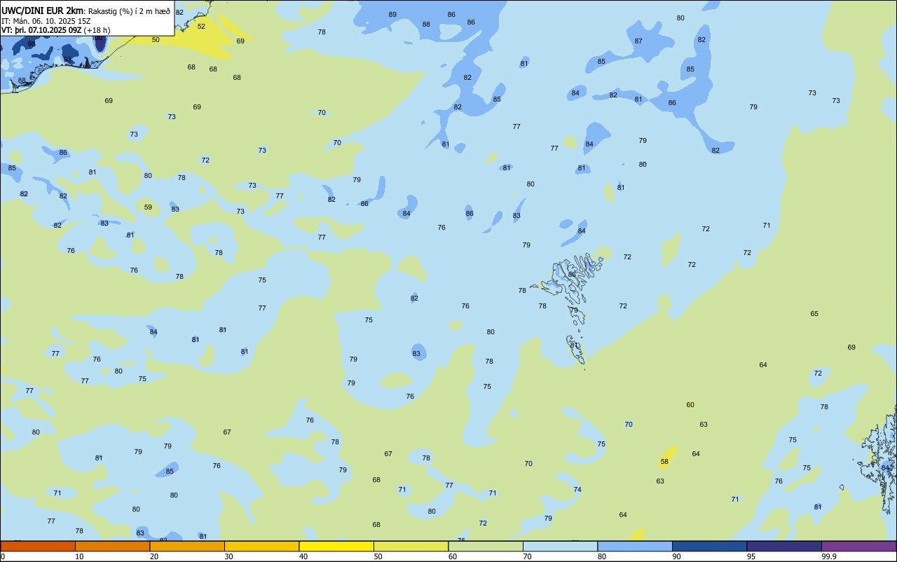Image resolution: width=897 pixels, height=562 pixels.
Task: Click the 40–50 bright yellow legend segment
Action: tap(336, 546)
